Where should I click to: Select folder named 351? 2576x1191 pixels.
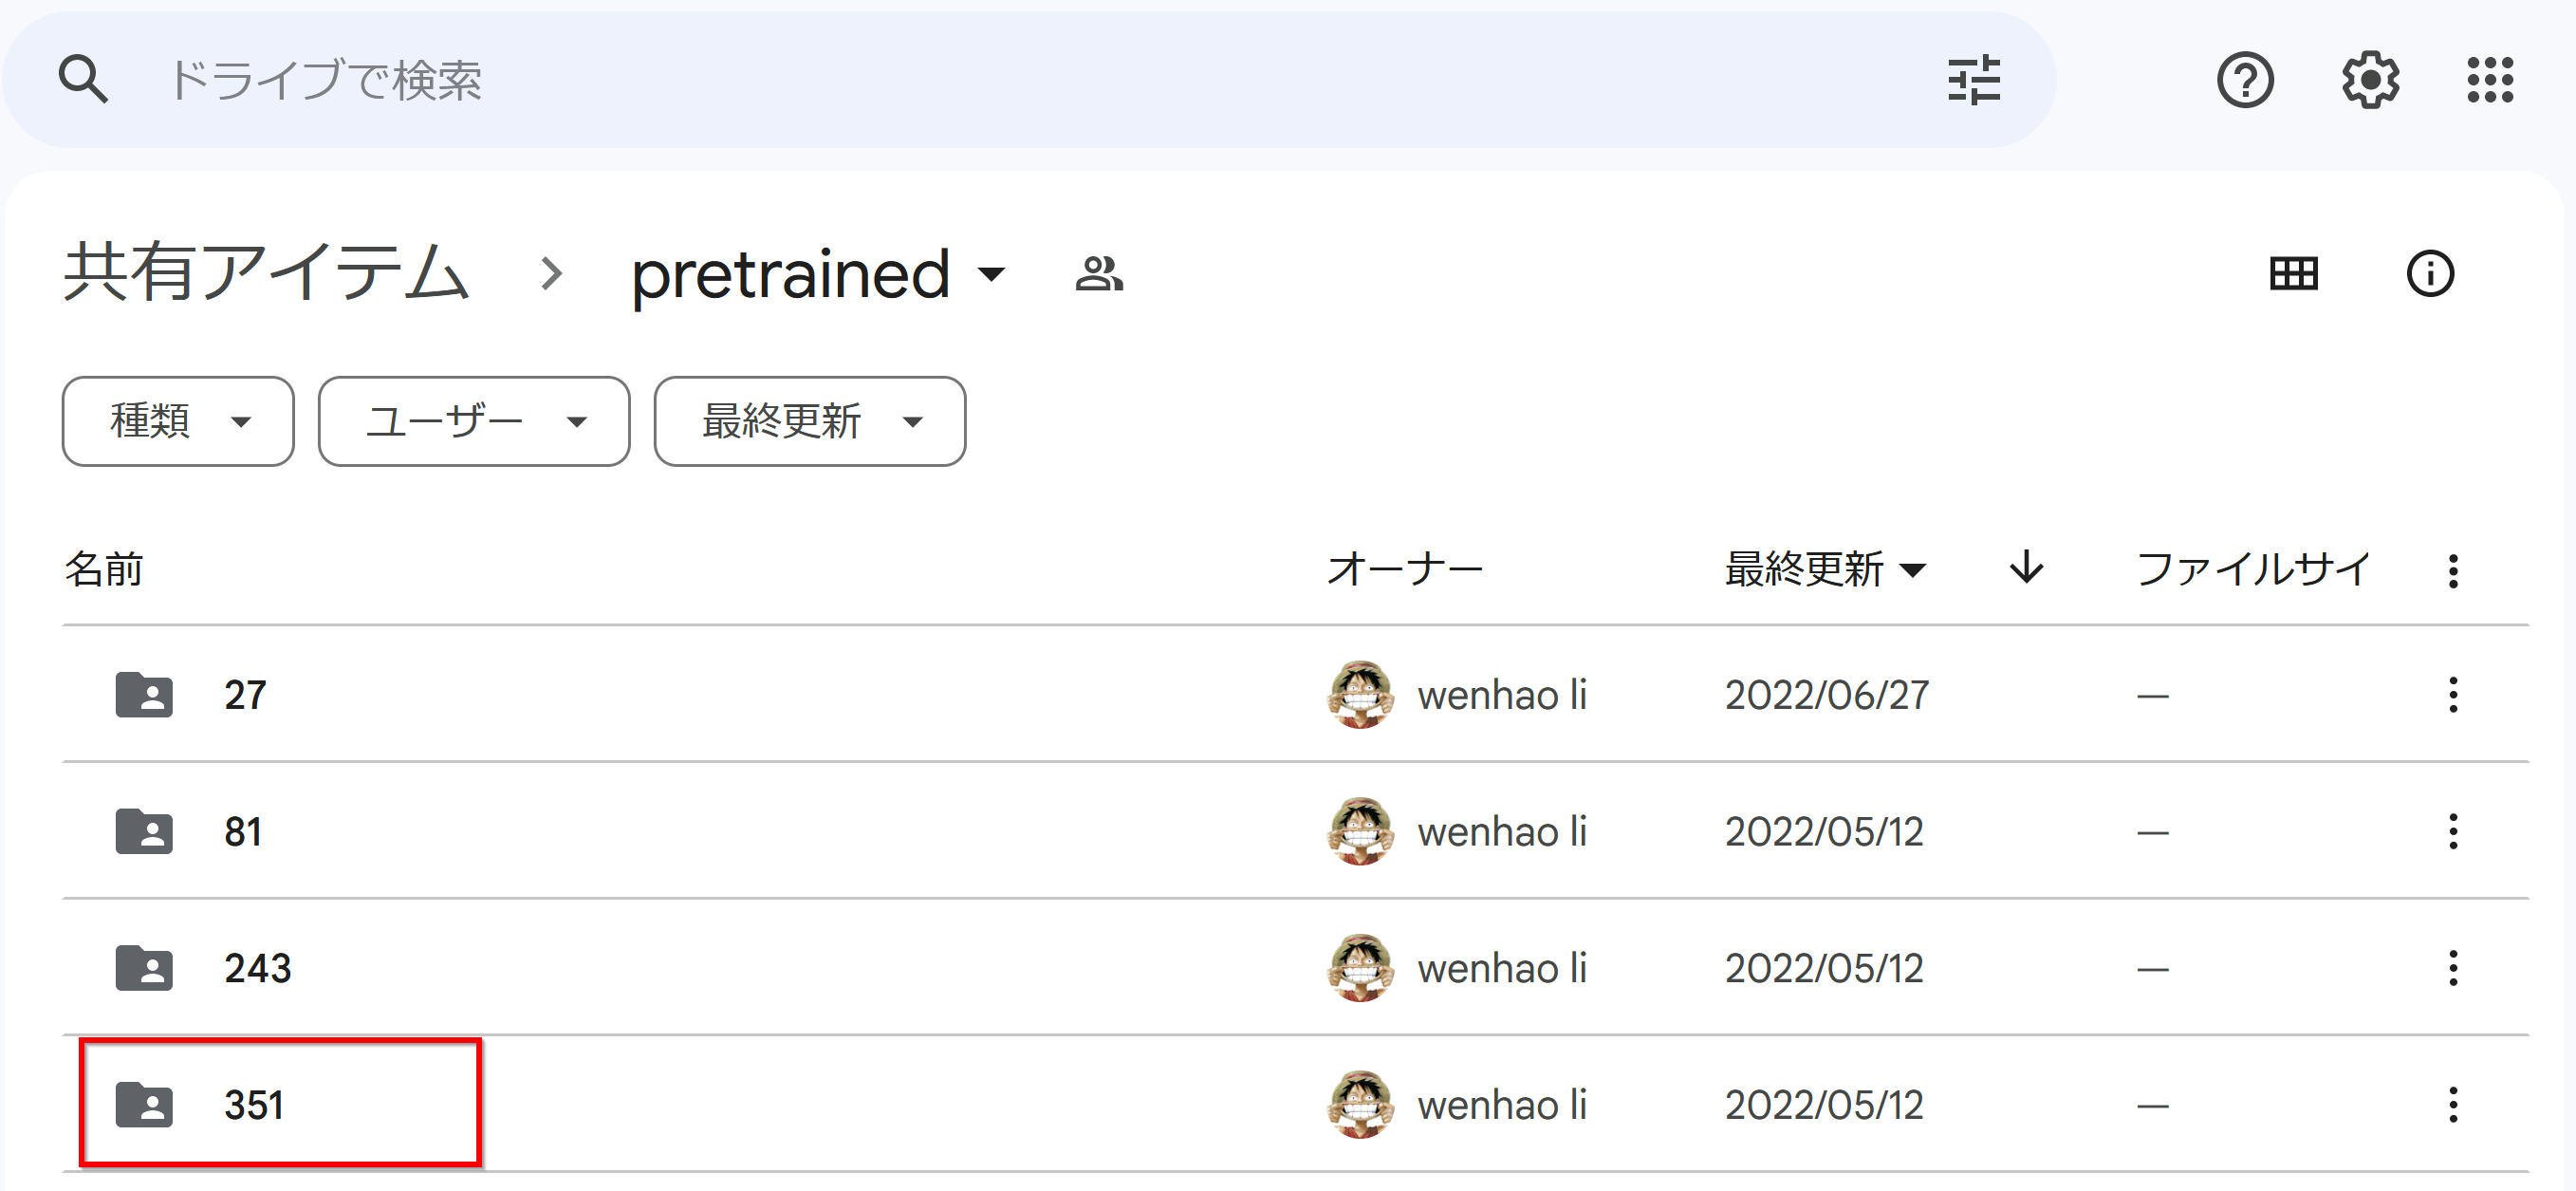click(254, 1105)
